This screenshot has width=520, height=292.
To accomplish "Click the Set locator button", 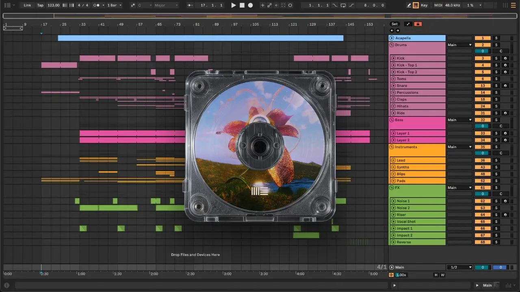I will point(394,24).
